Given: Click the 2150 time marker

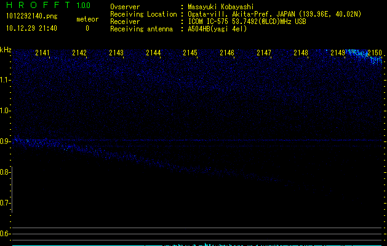Looking at the screenshot, I should 375,54.
